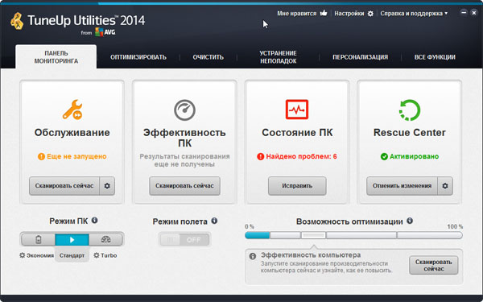Viewport: 483px width, 302px height.
Task: Switch to the ОПТИМИЗИРОВАТЬ tab
Action: pyautogui.click(x=138, y=57)
